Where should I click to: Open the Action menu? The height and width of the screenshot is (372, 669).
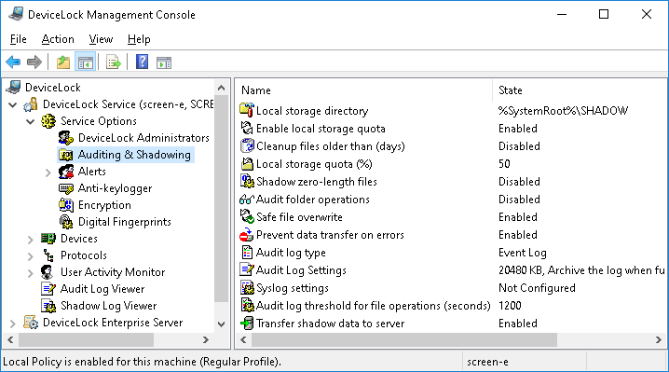58,39
